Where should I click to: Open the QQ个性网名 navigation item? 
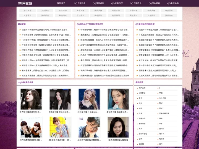click(80, 3)
